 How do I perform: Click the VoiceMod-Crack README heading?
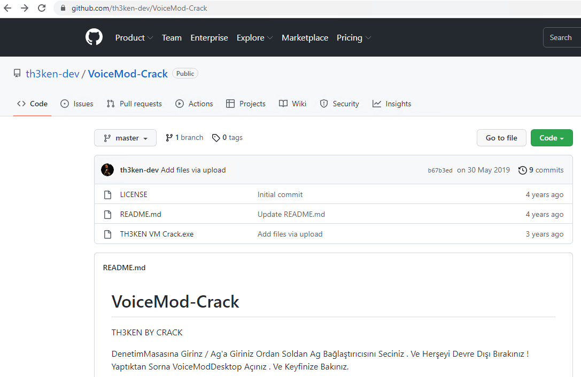coord(175,302)
